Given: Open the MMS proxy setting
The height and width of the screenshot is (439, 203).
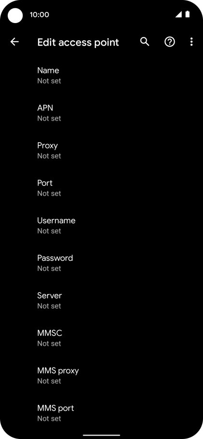Looking at the screenshot, I should 101,376.
